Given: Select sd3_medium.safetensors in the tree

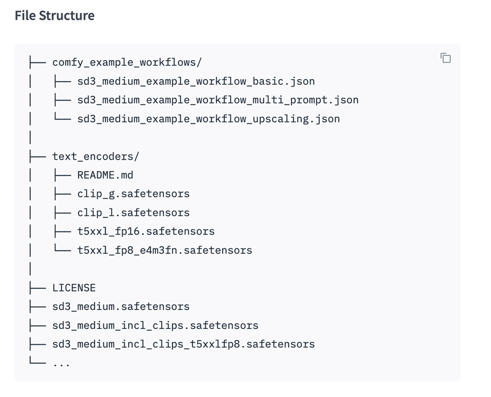Looking at the screenshot, I should (121, 306).
